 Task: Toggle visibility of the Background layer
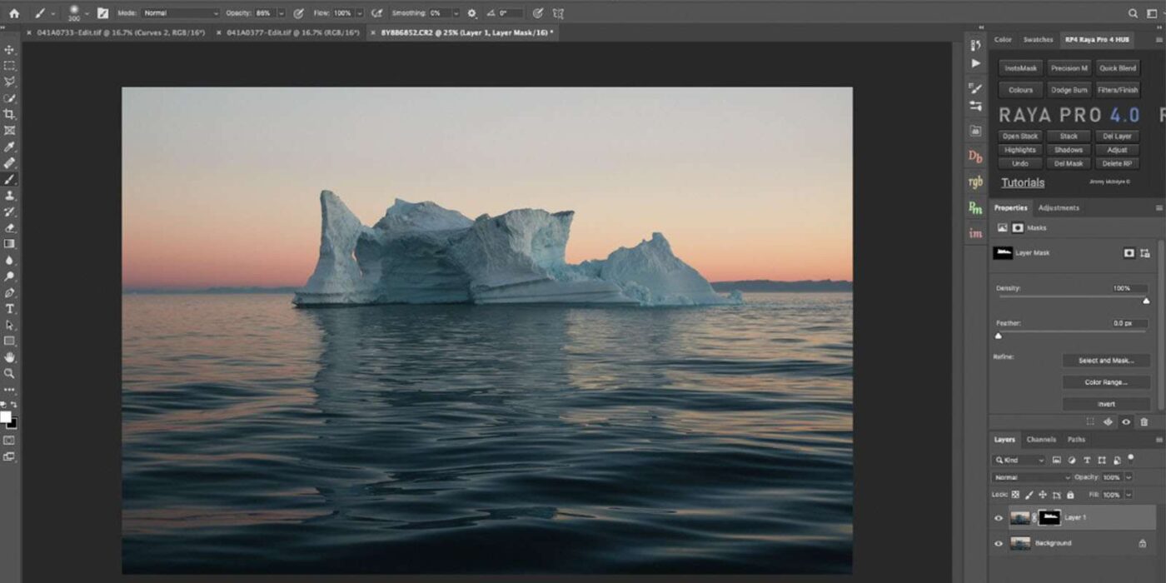(x=999, y=544)
